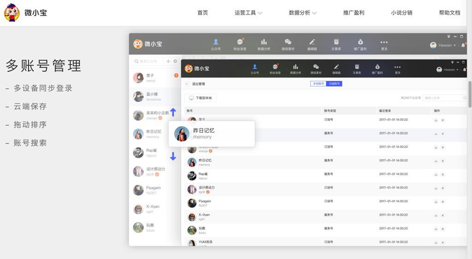The width and height of the screenshot is (472, 259).
Task: Select 雯子 account in back window sidebar
Action: (155, 78)
